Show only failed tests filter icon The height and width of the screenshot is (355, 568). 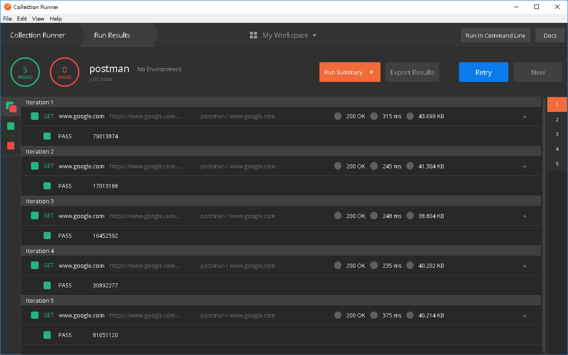11,145
